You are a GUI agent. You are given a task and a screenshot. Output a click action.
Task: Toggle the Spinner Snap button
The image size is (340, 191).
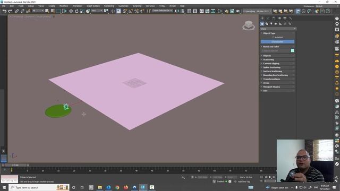pos(142,11)
